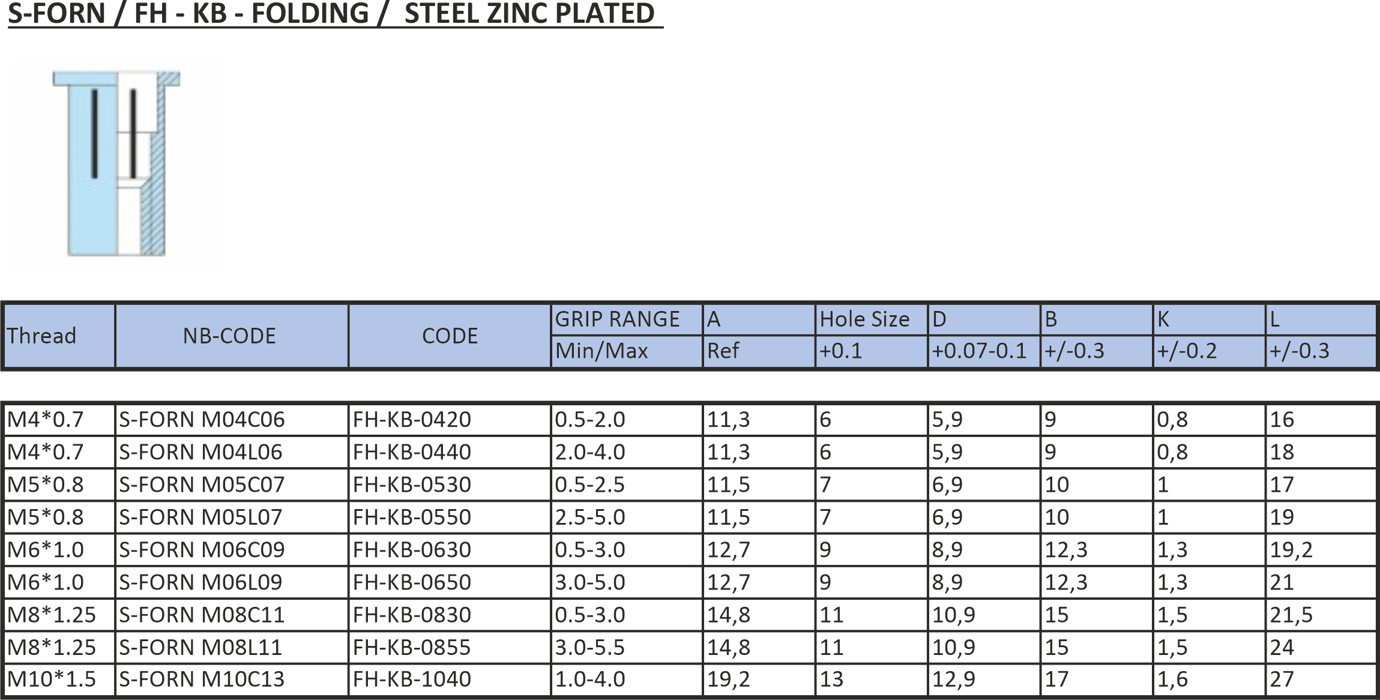Click grip range 2.0-4.0

(627, 452)
